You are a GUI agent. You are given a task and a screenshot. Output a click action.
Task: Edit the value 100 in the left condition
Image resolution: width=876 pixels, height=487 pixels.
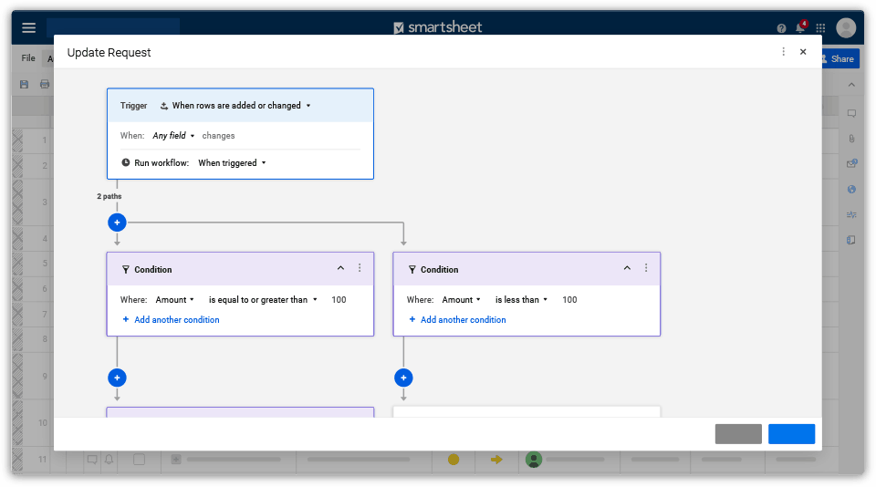[x=339, y=300]
